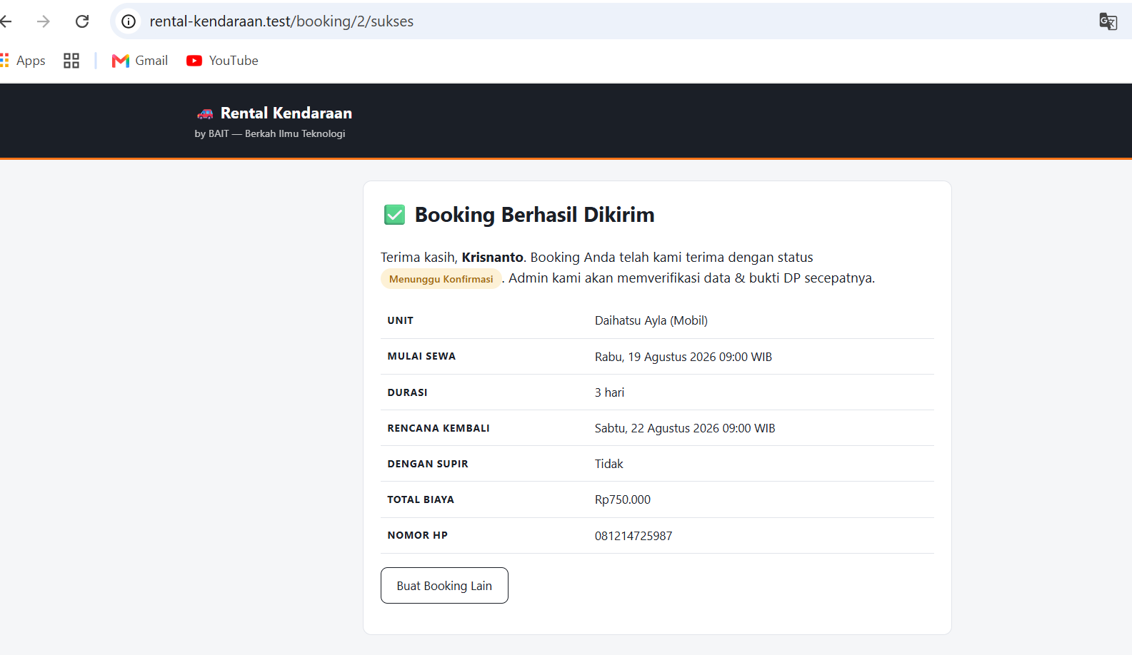Click the address bar URL

(281, 21)
